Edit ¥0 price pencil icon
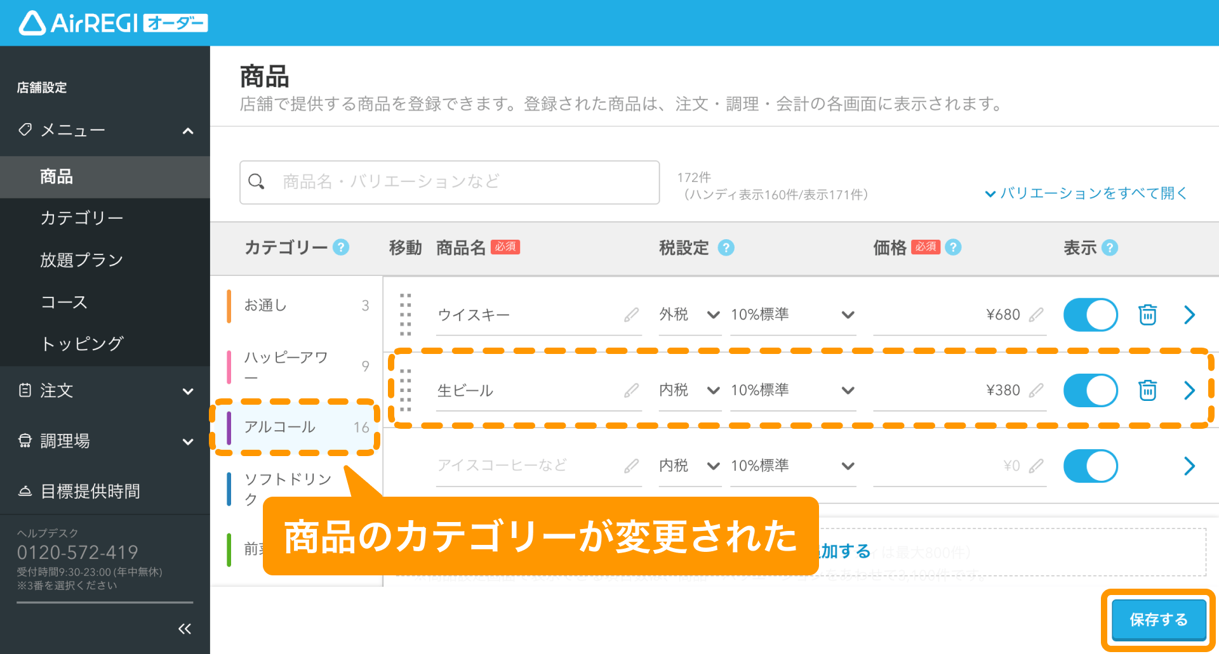Viewport: 1219px width, 654px height. pyautogui.click(x=1036, y=466)
